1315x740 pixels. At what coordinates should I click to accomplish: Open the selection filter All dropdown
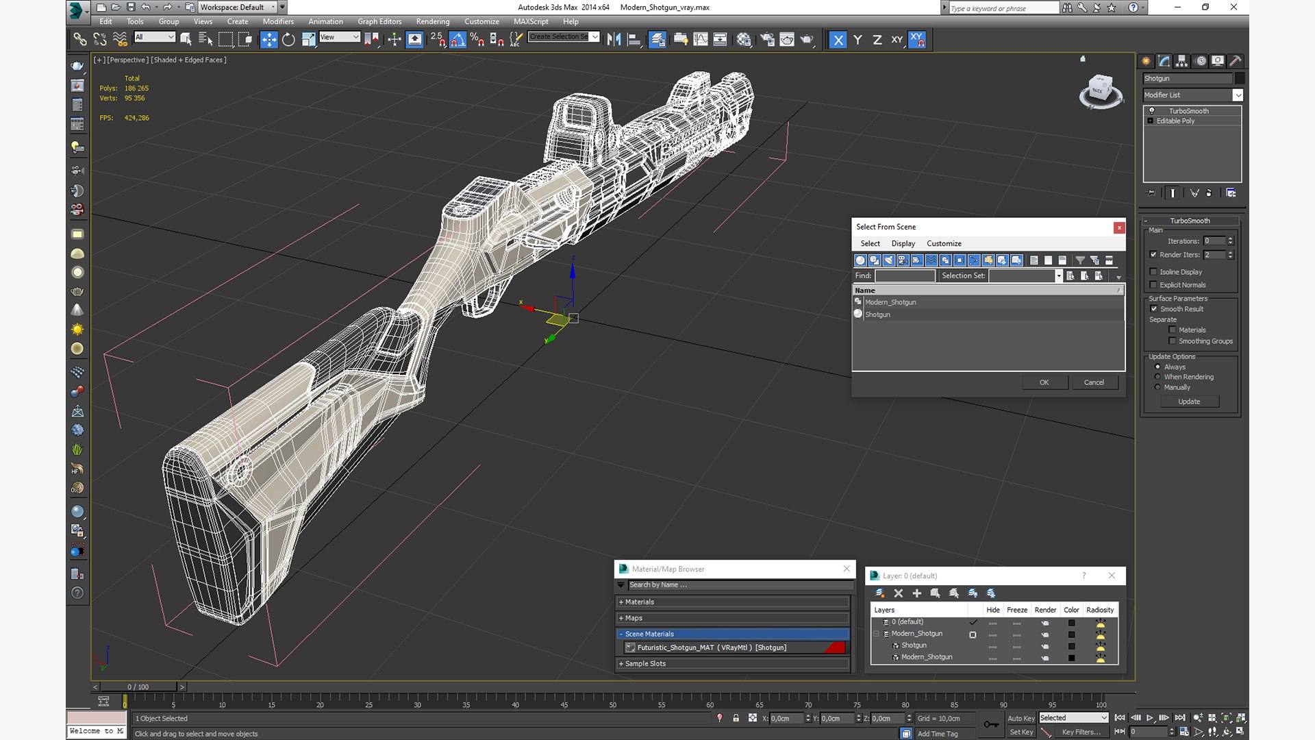pyautogui.click(x=155, y=37)
